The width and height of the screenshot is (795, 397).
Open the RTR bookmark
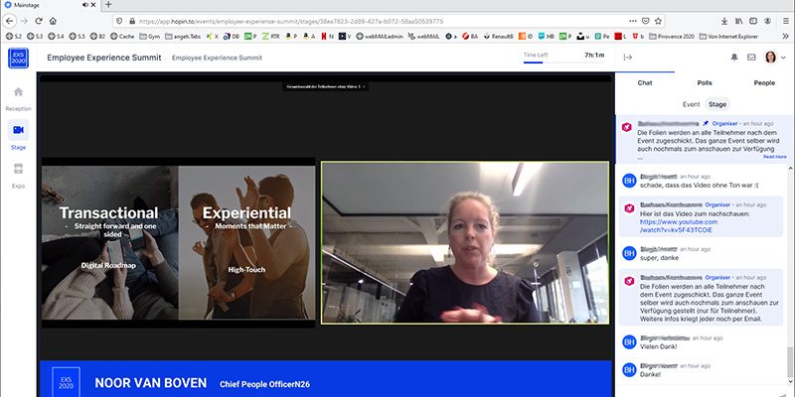(270, 37)
